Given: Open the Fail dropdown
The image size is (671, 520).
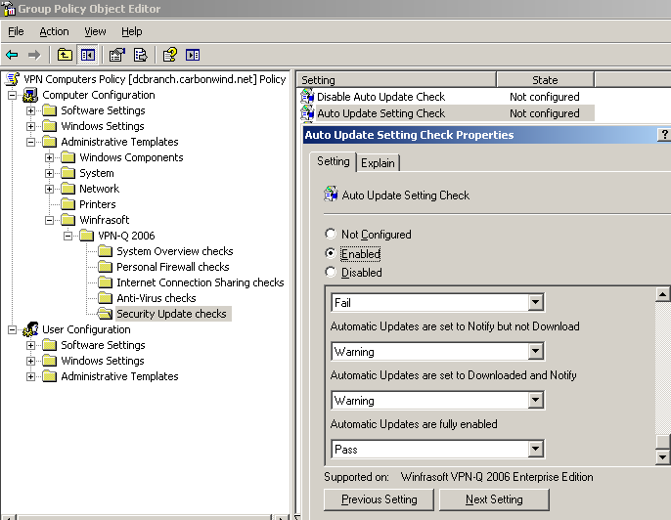Looking at the screenshot, I should (535, 302).
